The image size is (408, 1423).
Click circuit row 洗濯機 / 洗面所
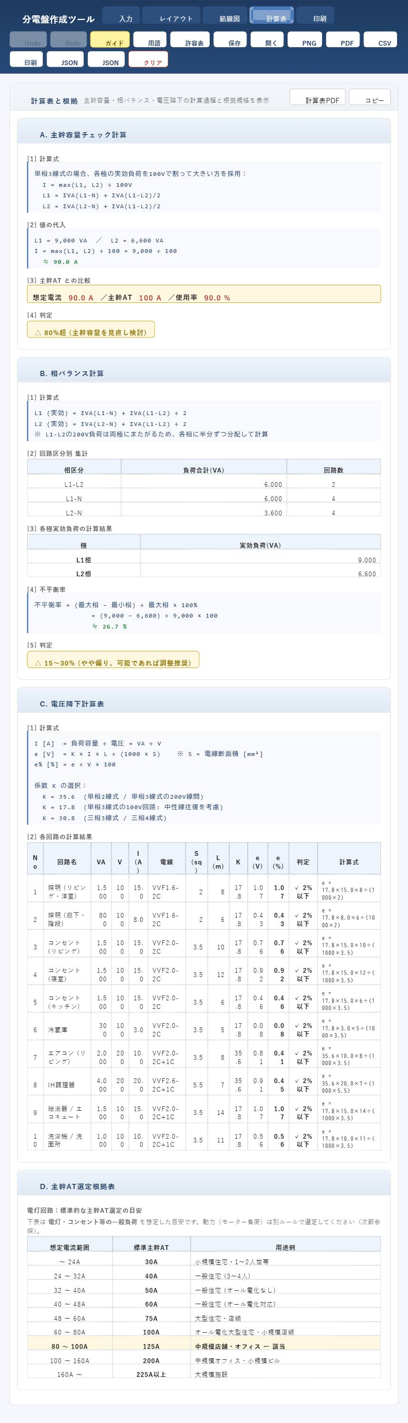[204, 1137]
